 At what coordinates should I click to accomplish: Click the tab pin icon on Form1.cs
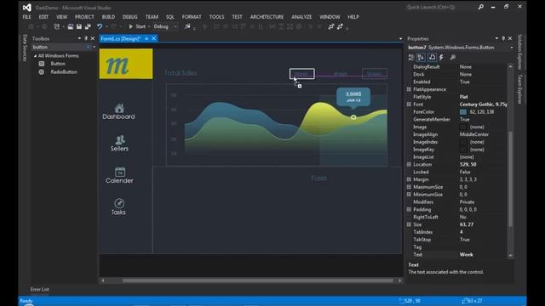pos(146,38)
